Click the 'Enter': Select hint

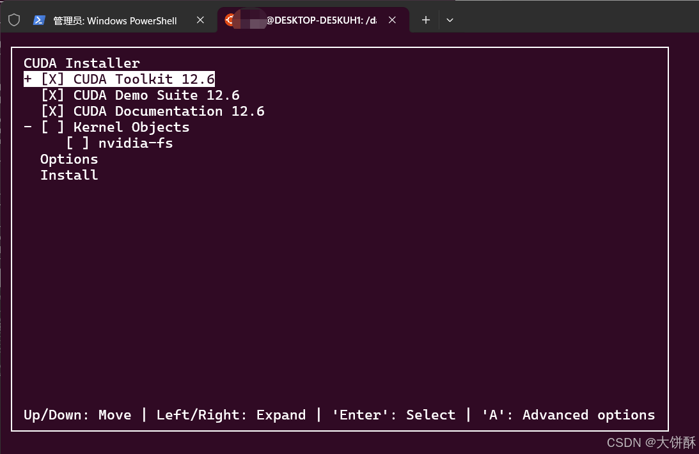pos(394,415)
